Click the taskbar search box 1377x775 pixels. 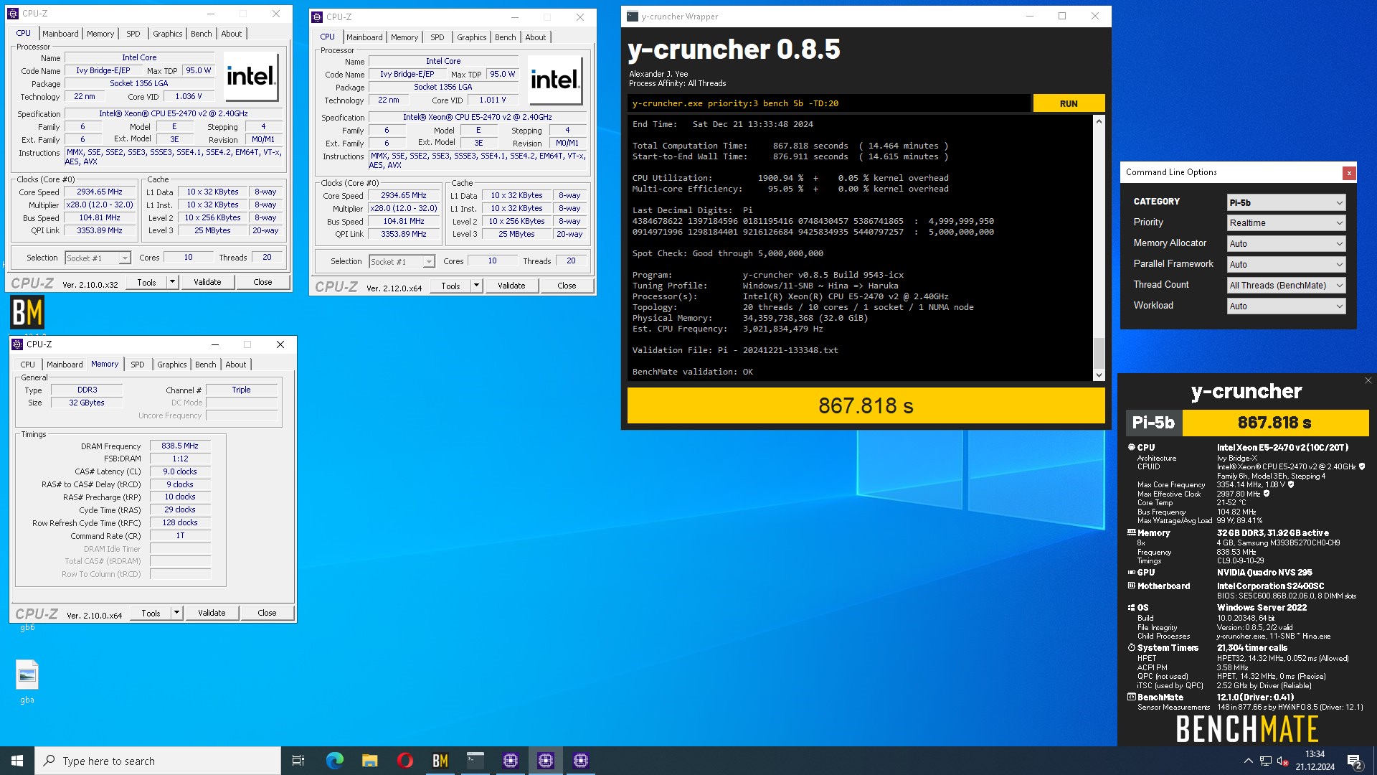click(158, 761)
